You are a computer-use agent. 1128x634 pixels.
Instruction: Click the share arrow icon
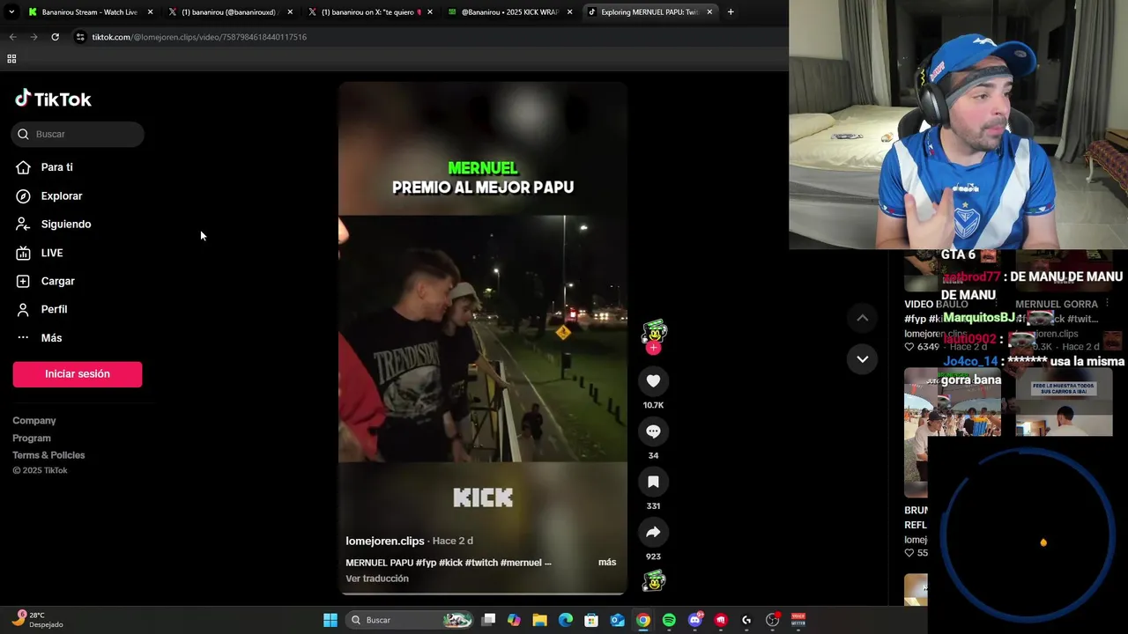tap(653, 532)
